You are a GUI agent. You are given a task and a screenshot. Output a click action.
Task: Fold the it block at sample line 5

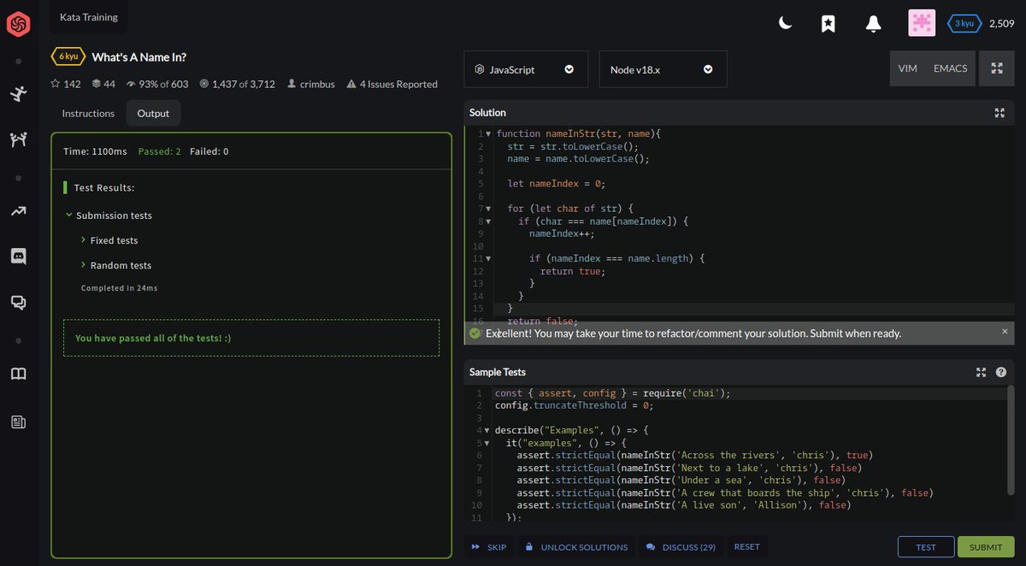pos(487,443)
